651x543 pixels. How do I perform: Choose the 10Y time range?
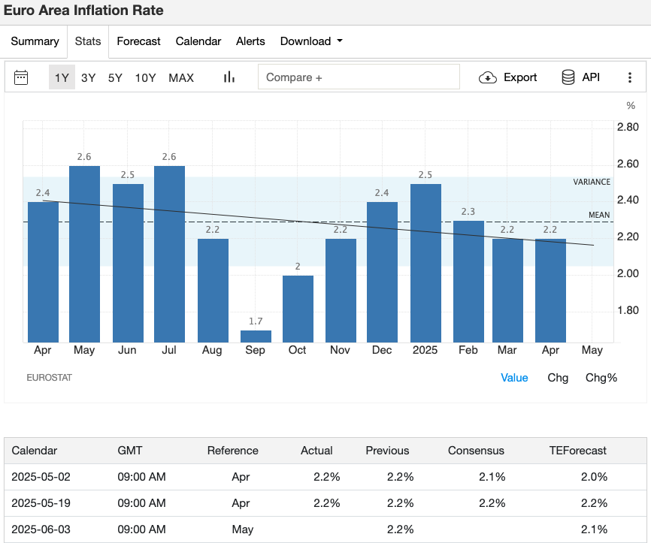point(145,77)
